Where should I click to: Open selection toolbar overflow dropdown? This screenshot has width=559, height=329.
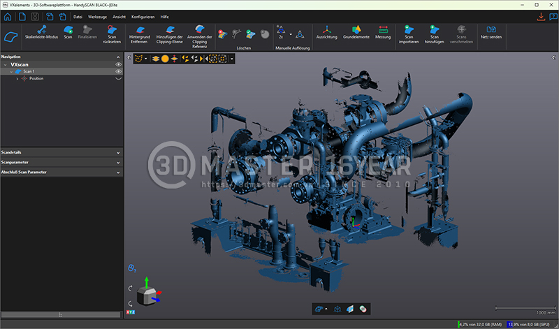click(x=232, y=59)
